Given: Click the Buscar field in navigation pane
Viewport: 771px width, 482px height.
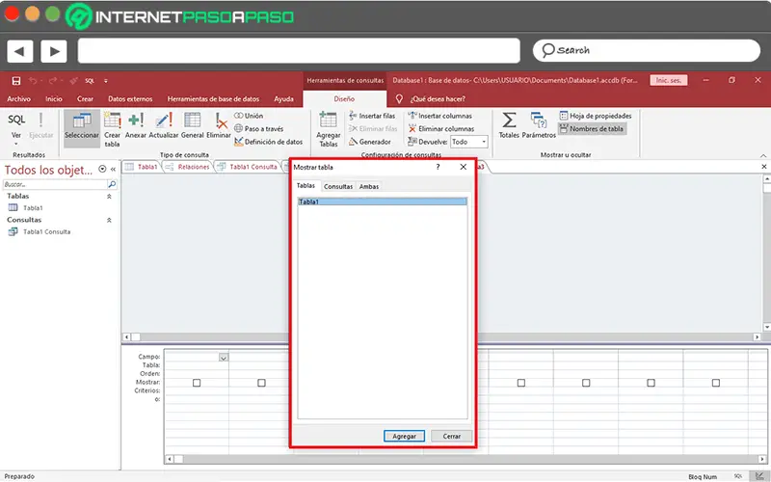Looking at the screenshot, I should 55,184.
